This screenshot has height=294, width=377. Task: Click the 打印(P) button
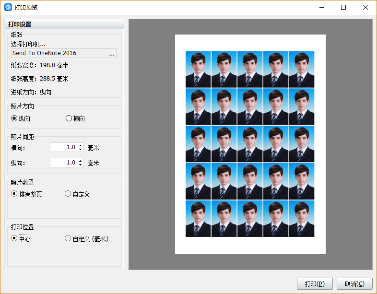pyautogui.click(x=315, y=284)
